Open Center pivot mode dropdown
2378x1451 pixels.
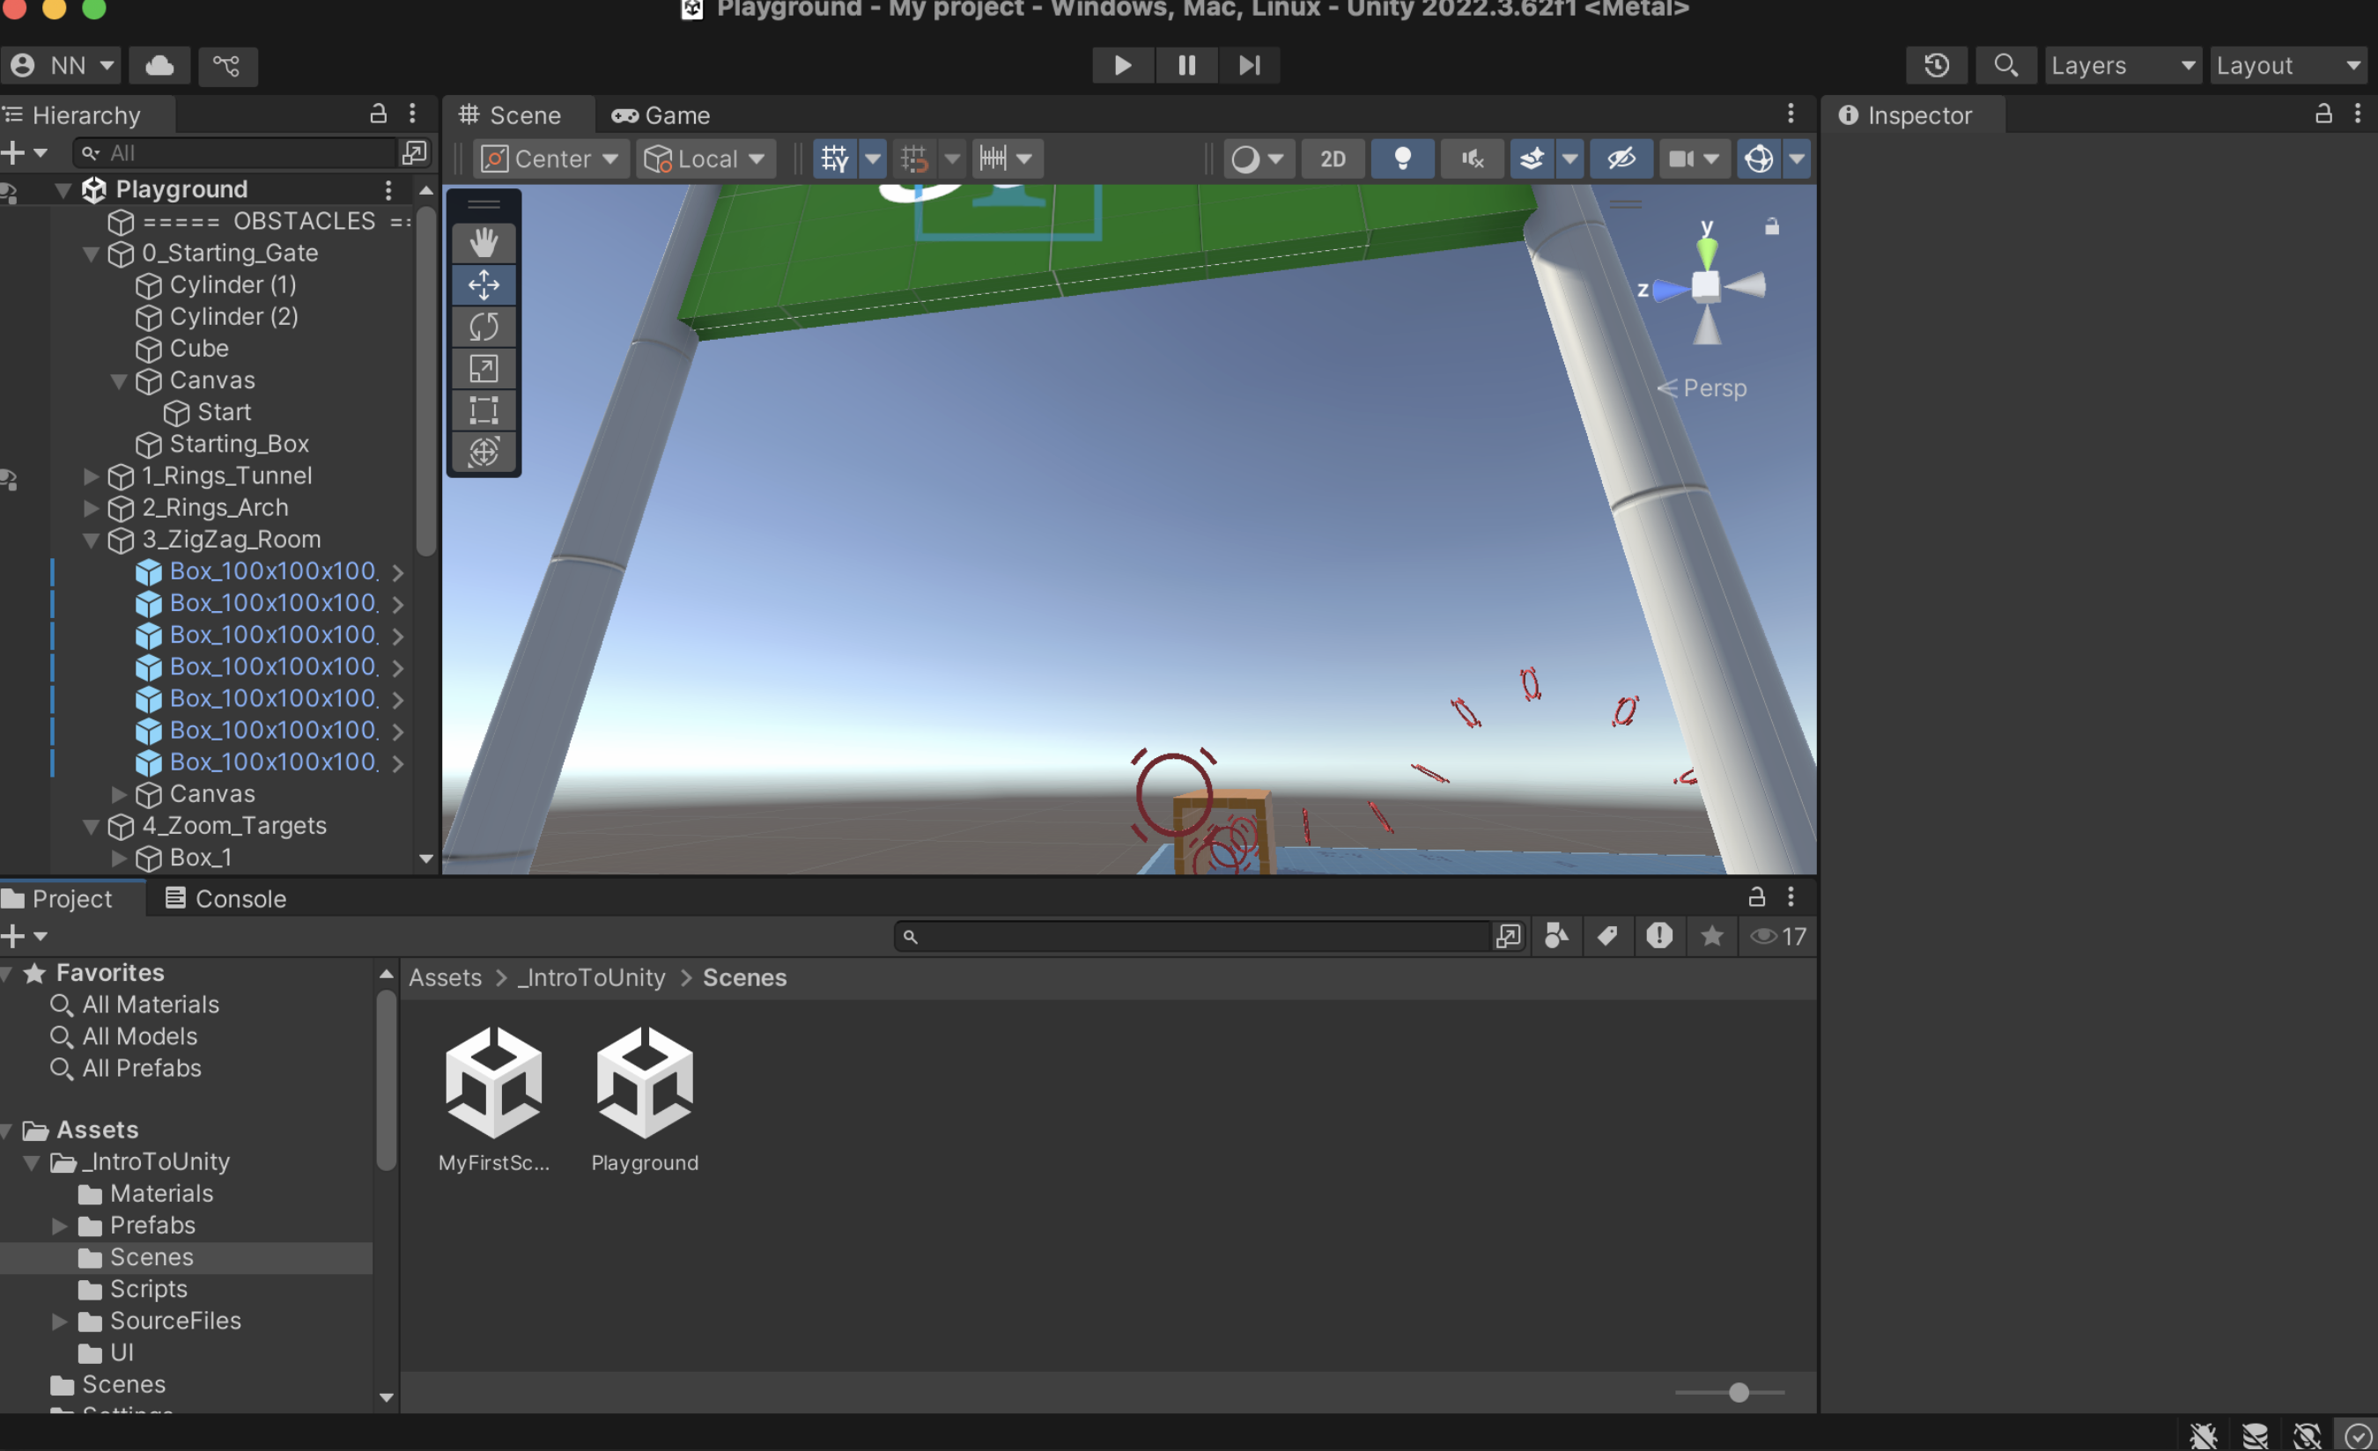pos(551,158)
